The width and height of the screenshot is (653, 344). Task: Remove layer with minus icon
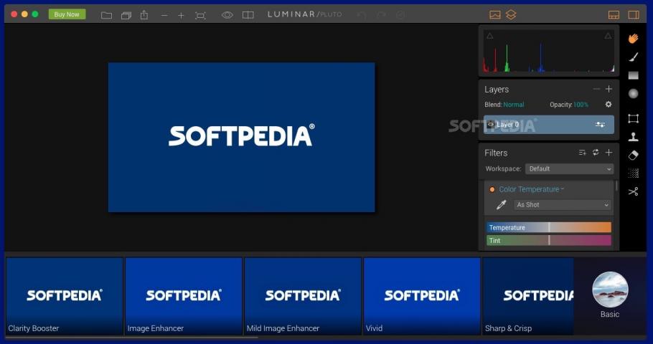click(x=596, y=89)
